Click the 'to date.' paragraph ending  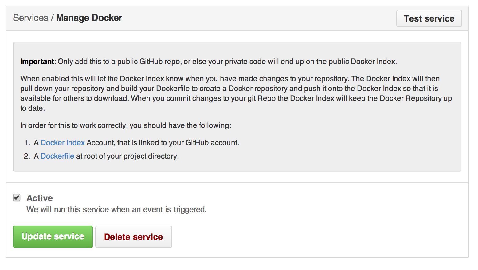click(x=33, y=108)
